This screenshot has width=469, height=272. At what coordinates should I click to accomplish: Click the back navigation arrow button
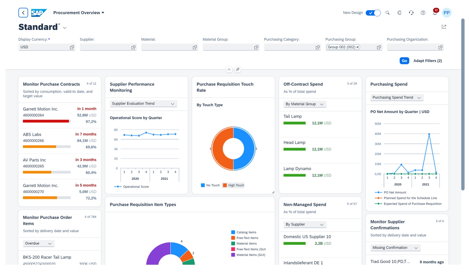click(23, 13)
